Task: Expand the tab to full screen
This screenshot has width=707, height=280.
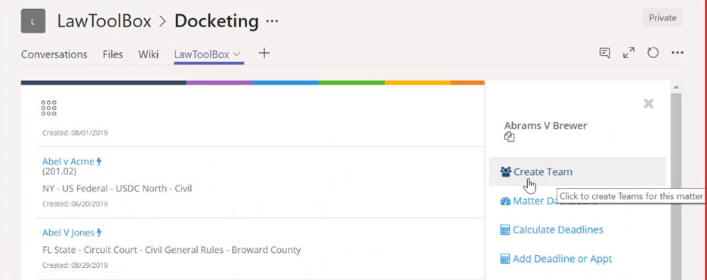Action: point(628,53)
